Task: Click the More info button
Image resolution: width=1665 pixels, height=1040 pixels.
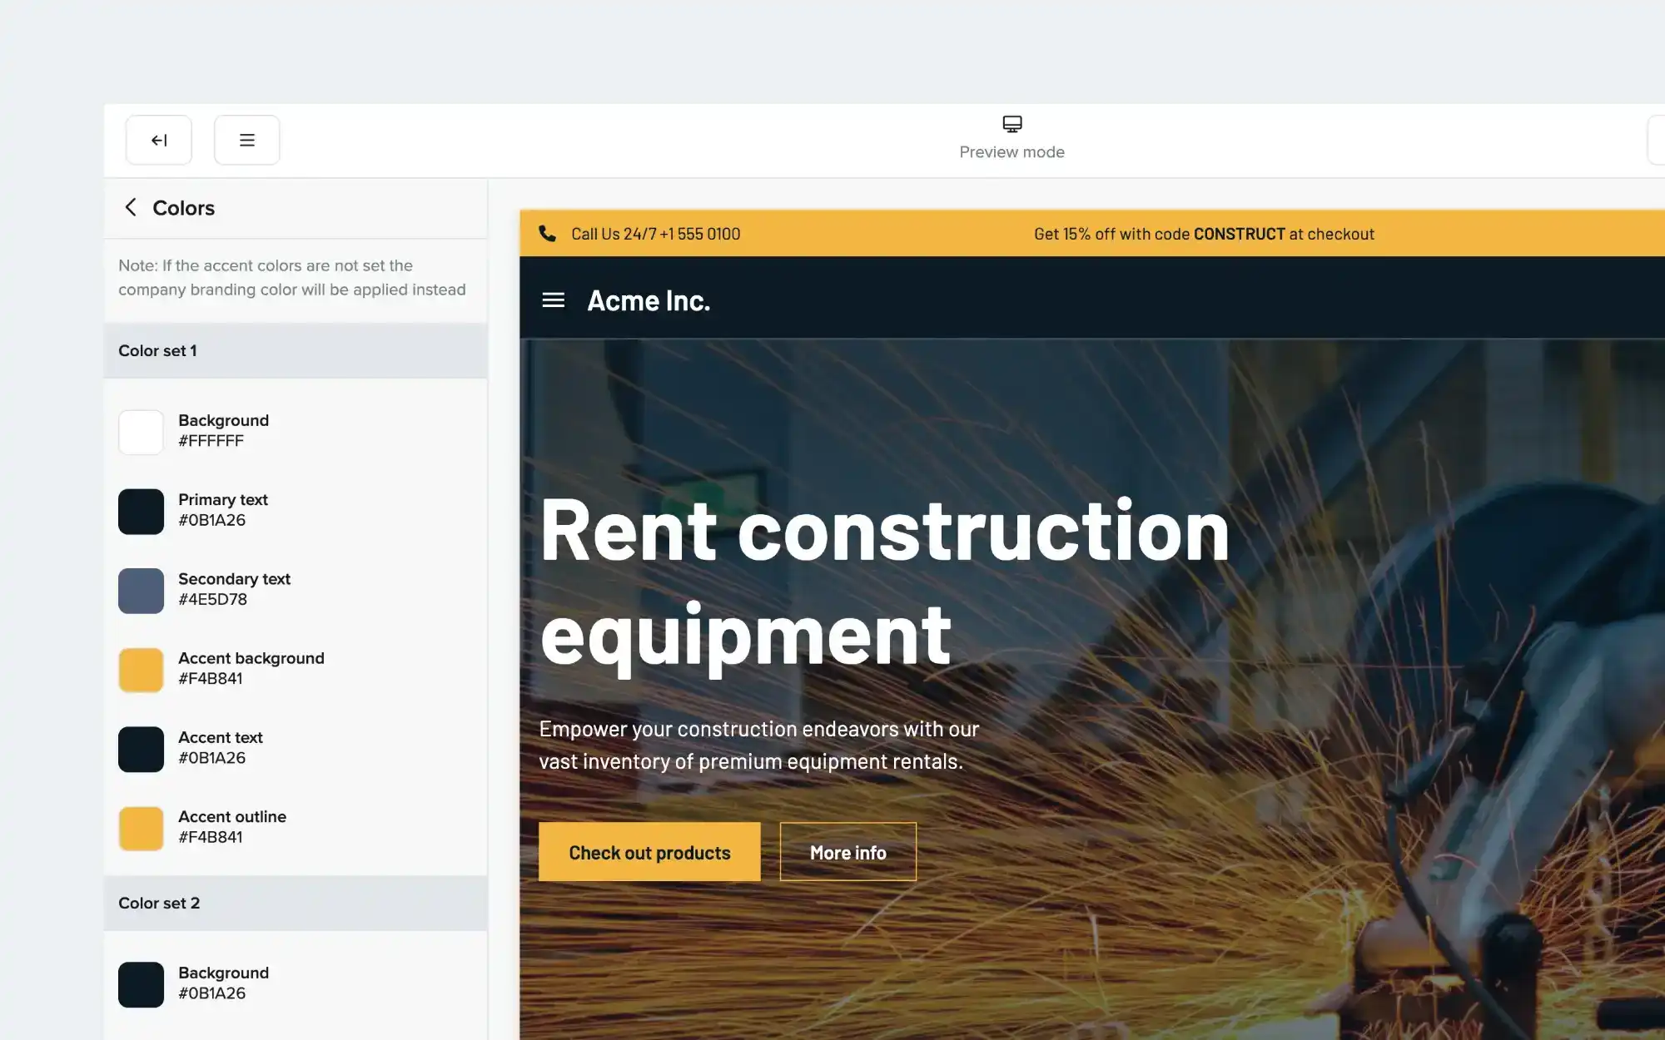Action: [x=847, y=852]
